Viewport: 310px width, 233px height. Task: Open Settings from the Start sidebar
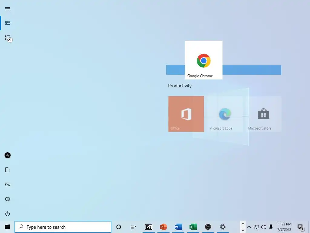[x=8, y=199]
